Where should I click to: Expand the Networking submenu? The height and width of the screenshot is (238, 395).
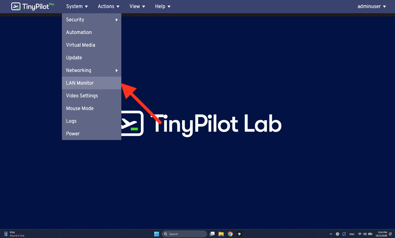(92, 70)
